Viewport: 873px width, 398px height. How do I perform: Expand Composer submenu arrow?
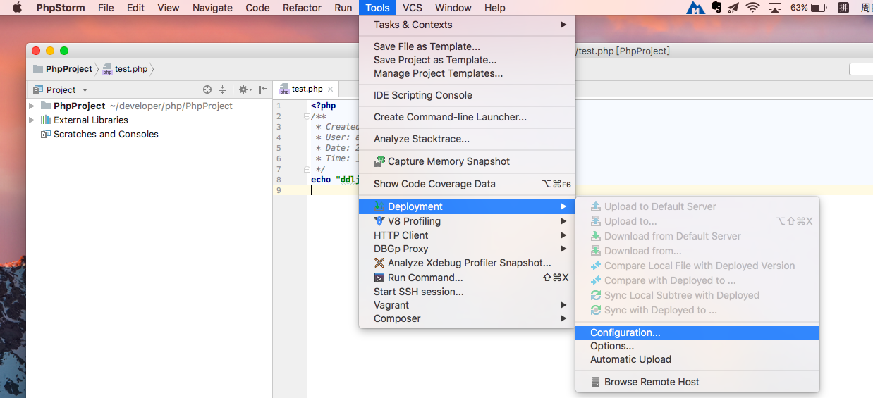tap(563, 318)
